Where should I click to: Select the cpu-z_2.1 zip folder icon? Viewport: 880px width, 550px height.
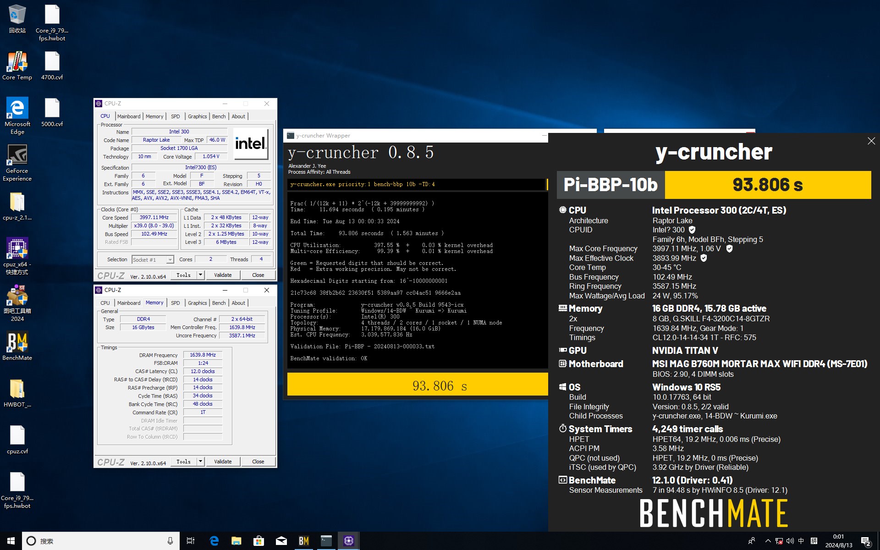[x=17, y=206]
